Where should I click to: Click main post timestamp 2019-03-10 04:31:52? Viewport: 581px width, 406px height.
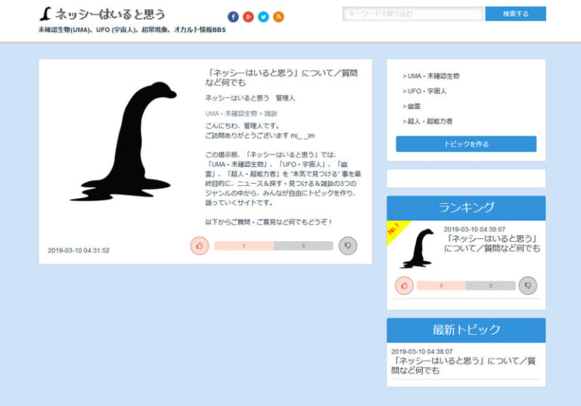click(x=79, y=250)
